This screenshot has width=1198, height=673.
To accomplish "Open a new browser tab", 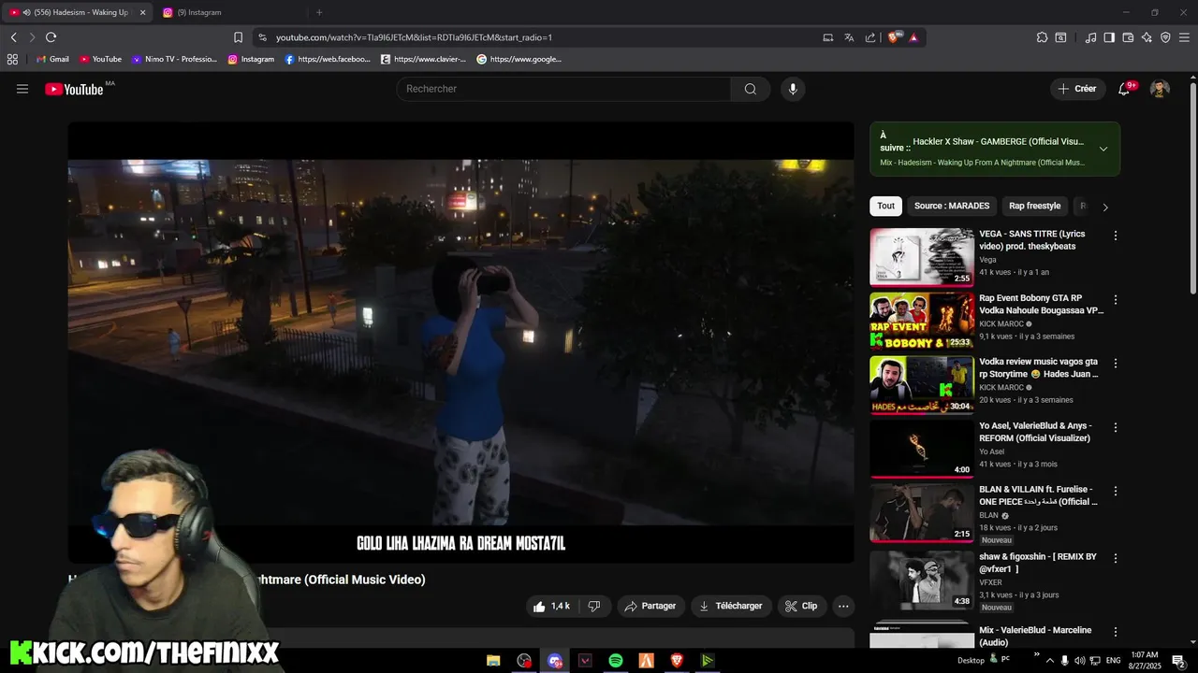I will click(319, 12).
